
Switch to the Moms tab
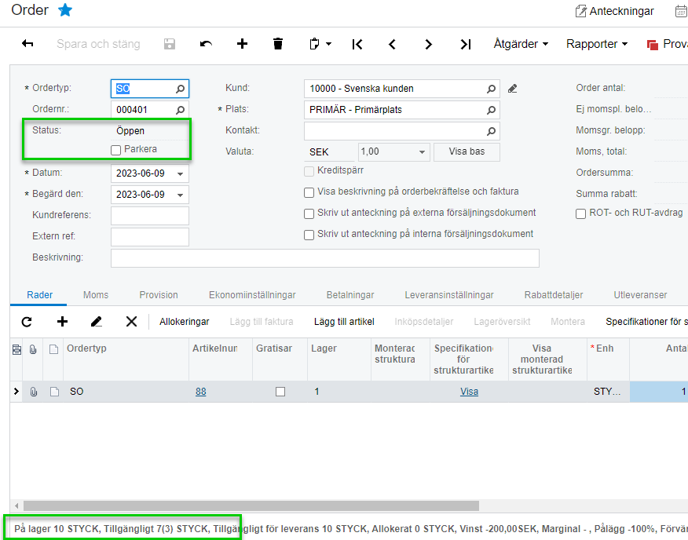point(96,295)
